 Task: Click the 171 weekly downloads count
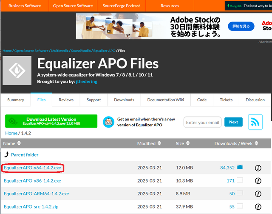tap(230, 181)
